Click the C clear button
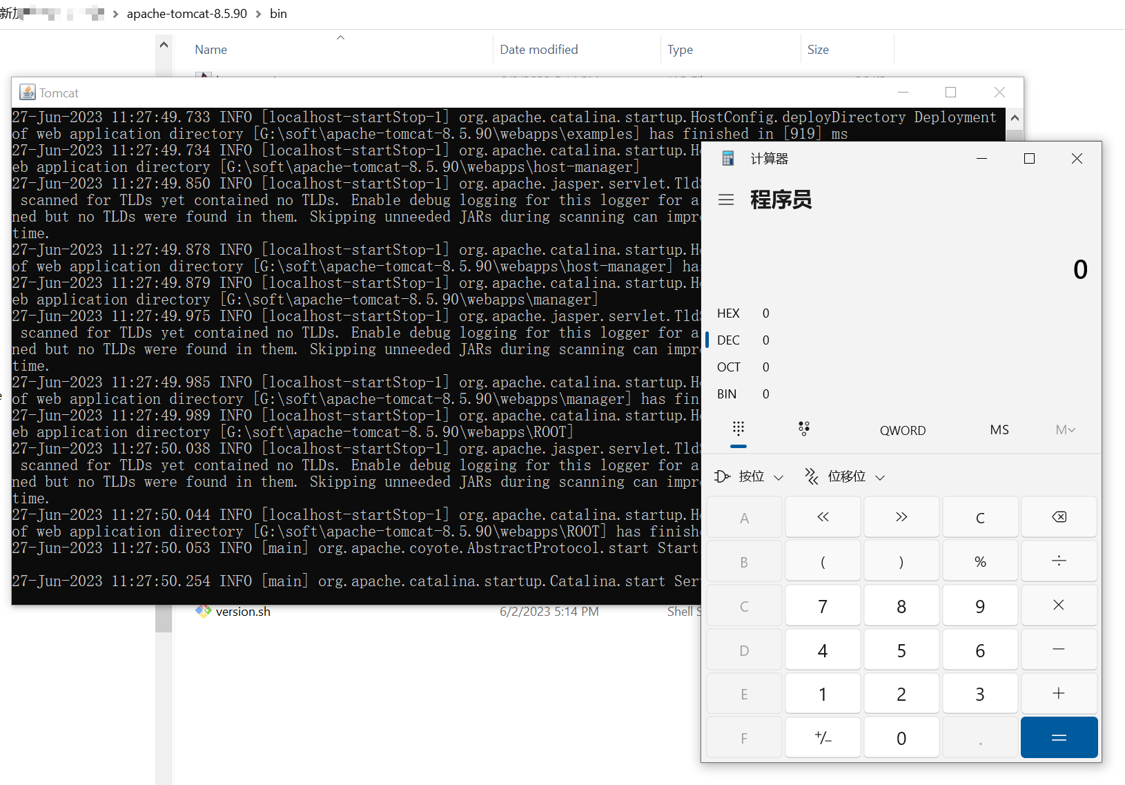 (980, 517)
